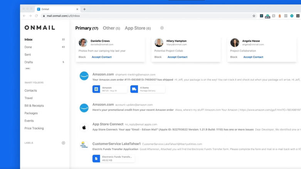This screenshot has height=169, width=301.
Task: Accept contact Angela Hesse
Action: (x=253, y=57)
